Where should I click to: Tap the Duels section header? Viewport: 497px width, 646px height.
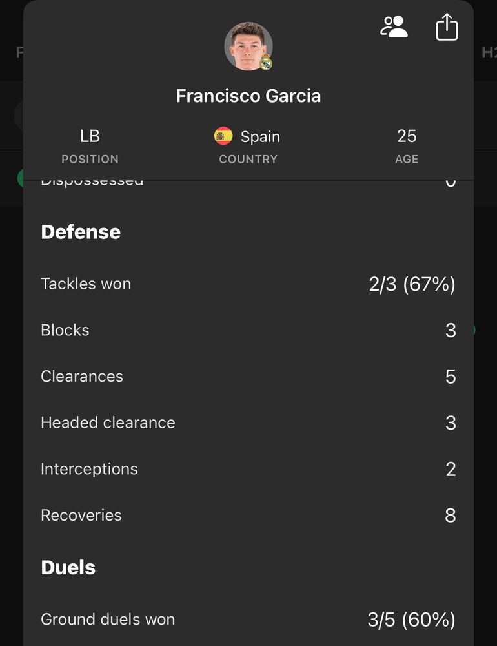click(68, 567)
